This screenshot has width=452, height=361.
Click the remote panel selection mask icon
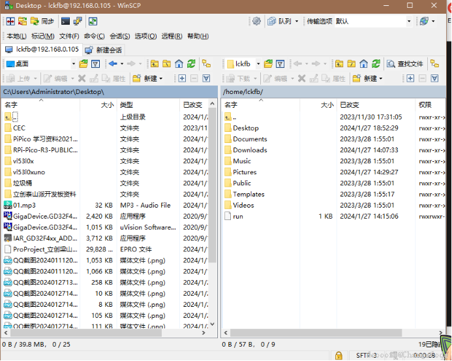pyautogui.click(x=434, y=78)
